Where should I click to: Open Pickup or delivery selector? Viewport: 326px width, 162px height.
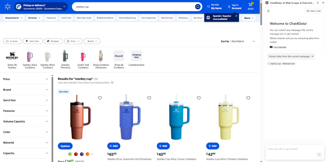(x=41, y=7)
